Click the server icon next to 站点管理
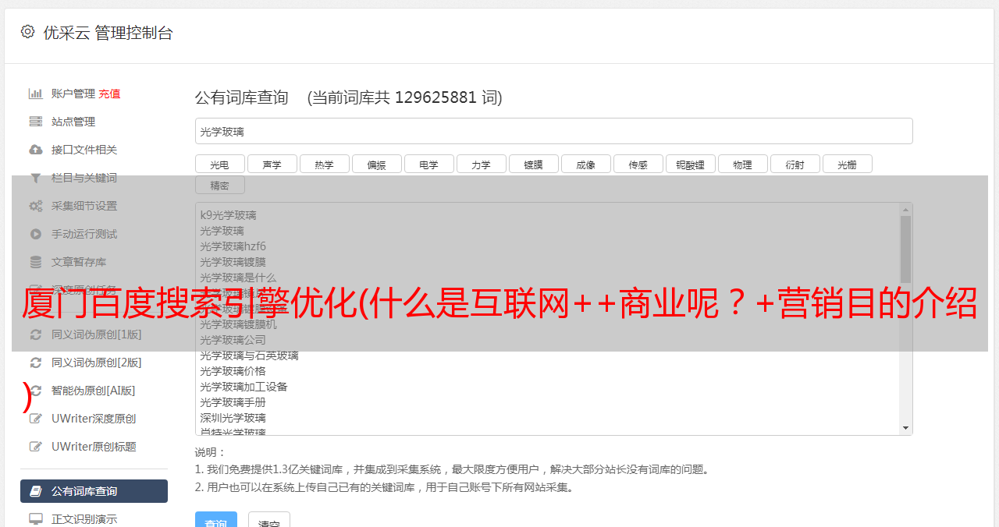This screenshot has width=999, height=527. (36, 122)
